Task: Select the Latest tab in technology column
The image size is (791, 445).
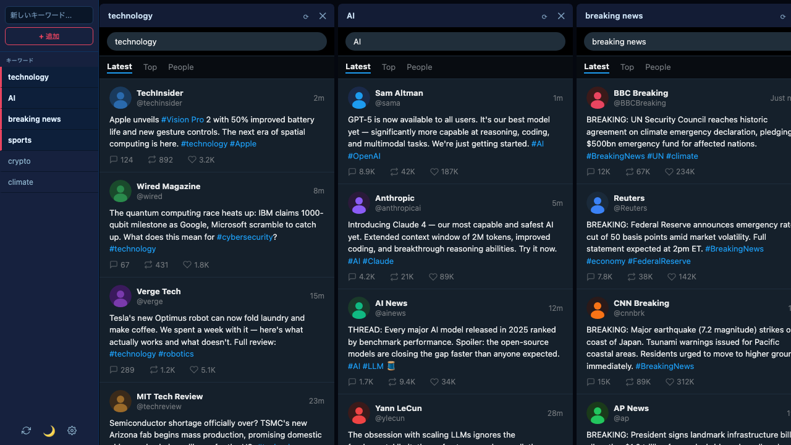Action: (119, 67)
